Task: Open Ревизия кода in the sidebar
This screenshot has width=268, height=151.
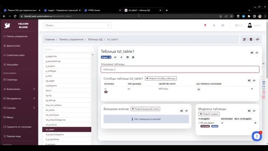Action: click(14, 136)
